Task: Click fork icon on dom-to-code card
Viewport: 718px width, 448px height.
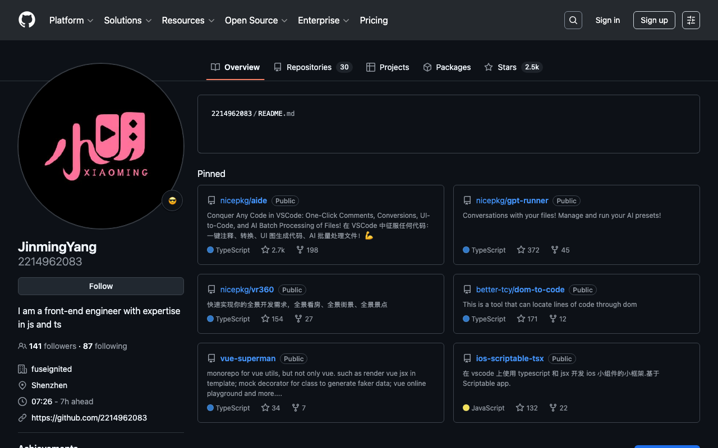Action: (x=553, y=319)
